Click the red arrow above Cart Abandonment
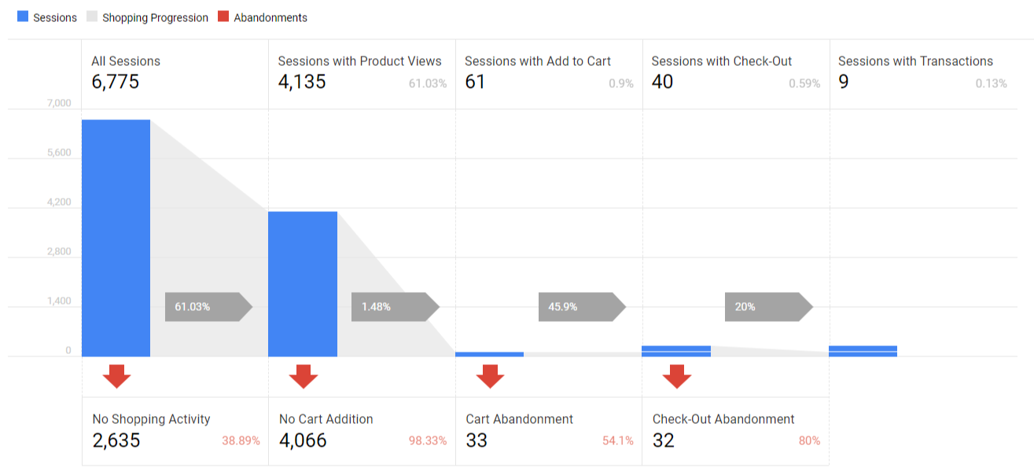Screen dimensions: 1034x471 tap(490, 376)
